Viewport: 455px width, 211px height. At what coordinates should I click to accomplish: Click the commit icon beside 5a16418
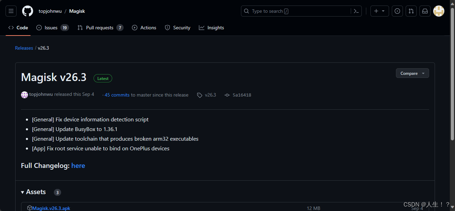pos(227,95)
